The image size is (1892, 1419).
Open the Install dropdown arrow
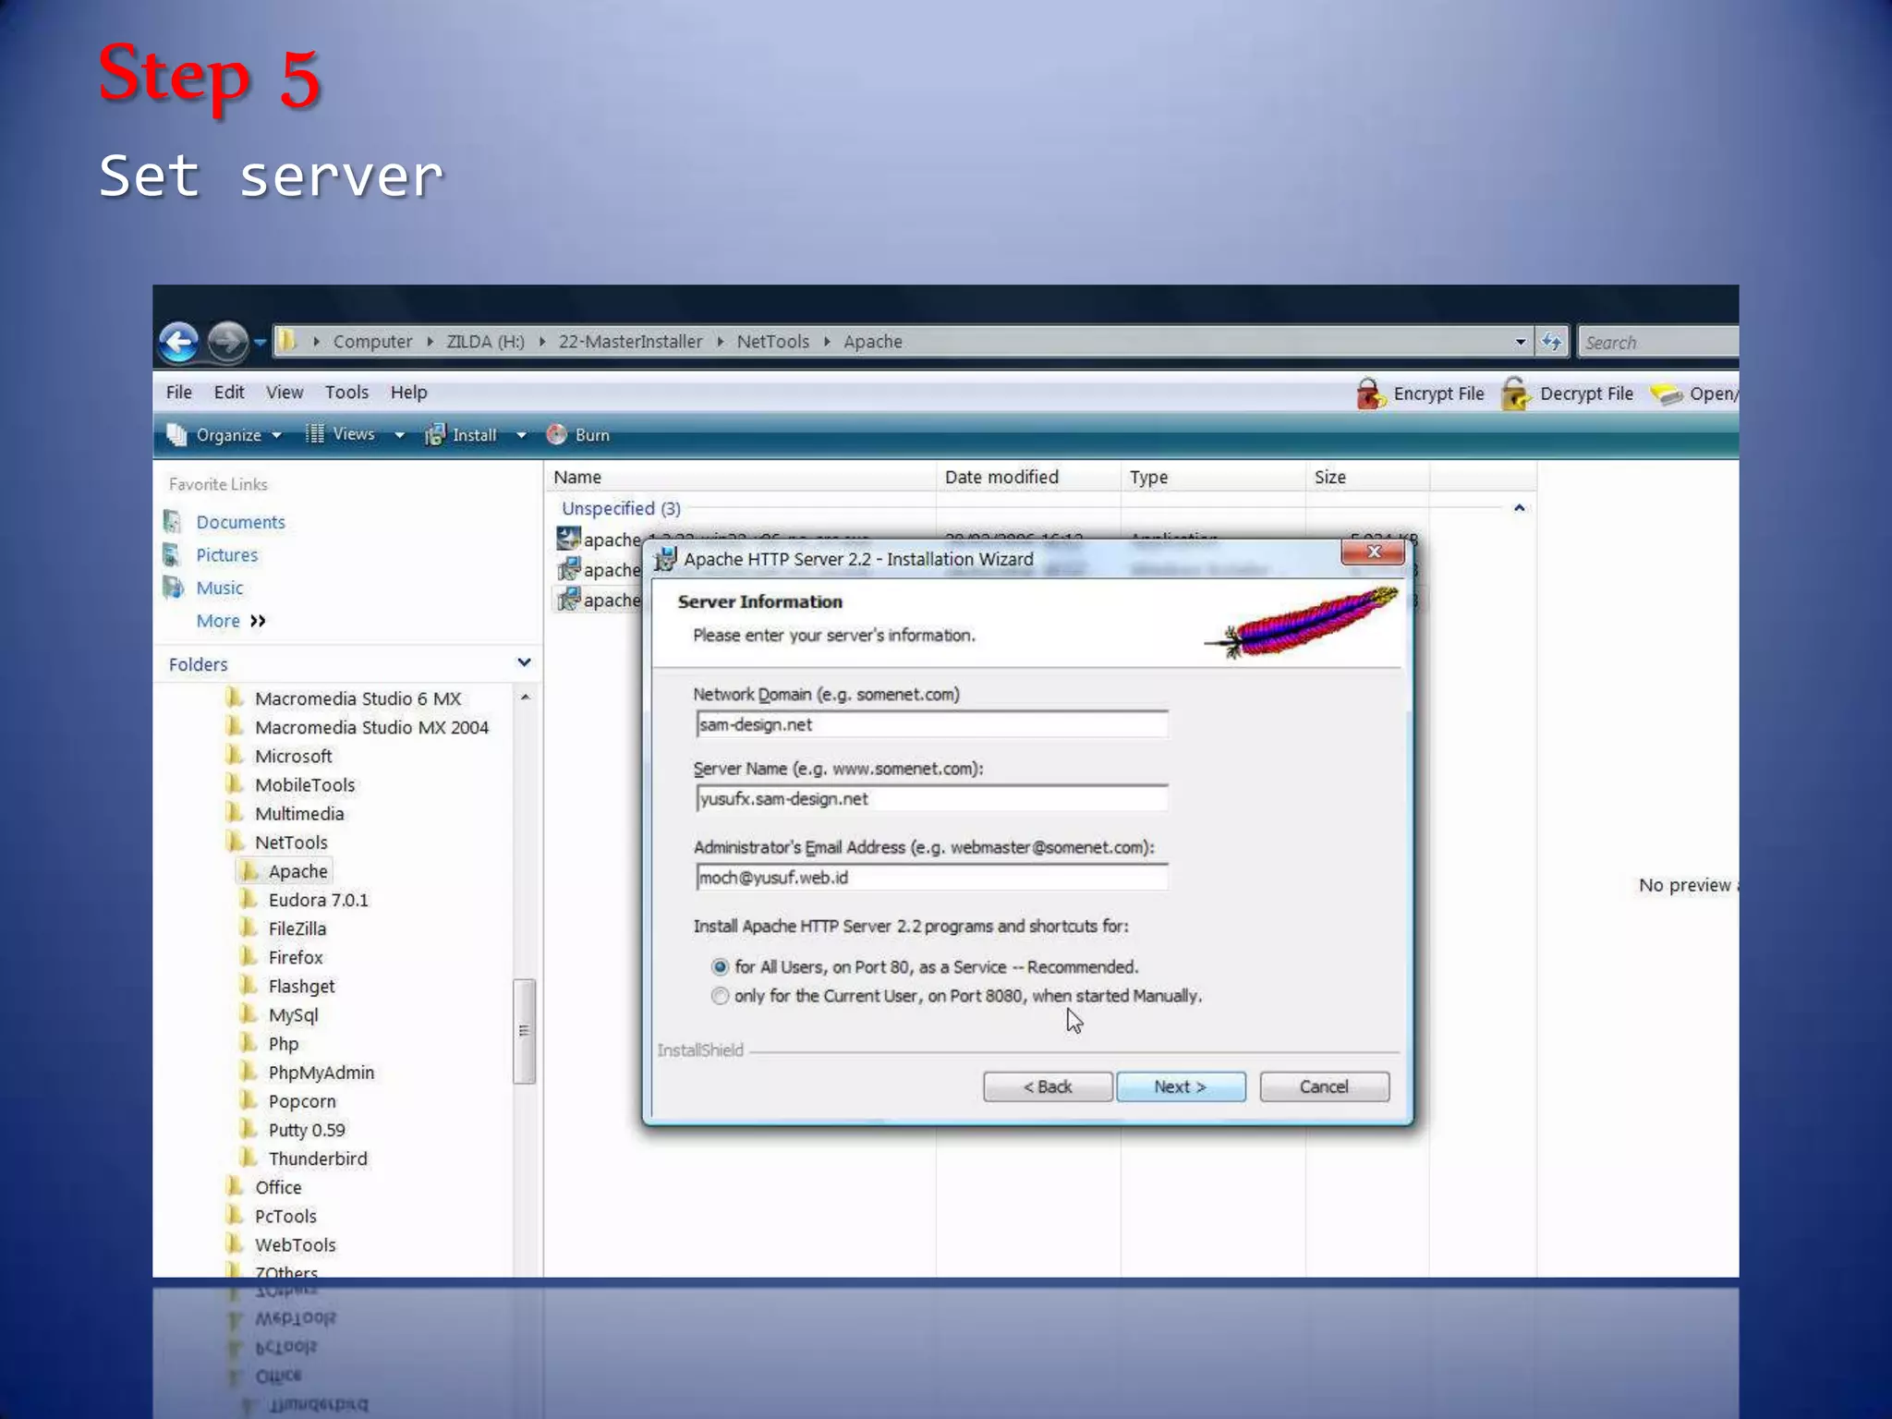(521, 435)
